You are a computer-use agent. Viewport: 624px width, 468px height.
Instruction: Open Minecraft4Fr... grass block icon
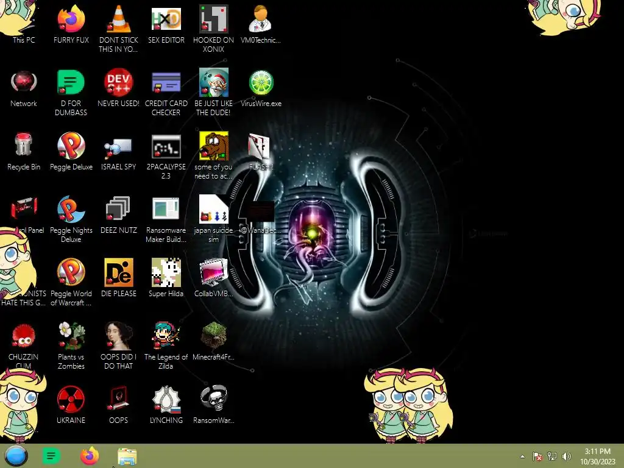coord(214,341)
